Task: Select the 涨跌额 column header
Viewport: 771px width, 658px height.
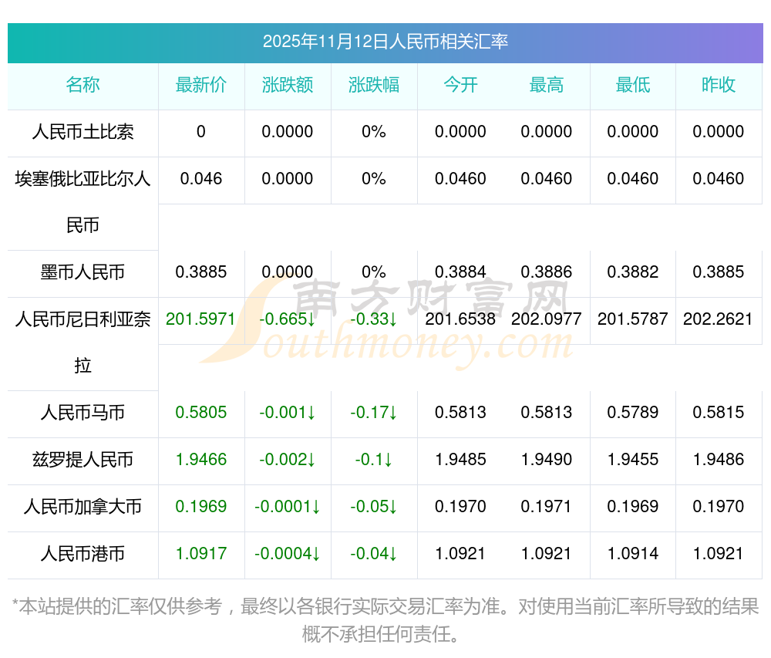Action: pyautogui.click(x=288, y=86)
